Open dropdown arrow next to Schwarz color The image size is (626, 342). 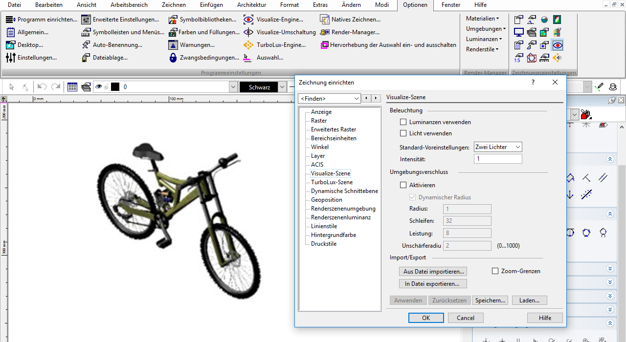(282, 87)
